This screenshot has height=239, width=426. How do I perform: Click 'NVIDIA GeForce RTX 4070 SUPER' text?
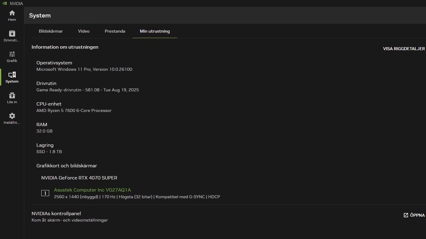tap(80, 178)
